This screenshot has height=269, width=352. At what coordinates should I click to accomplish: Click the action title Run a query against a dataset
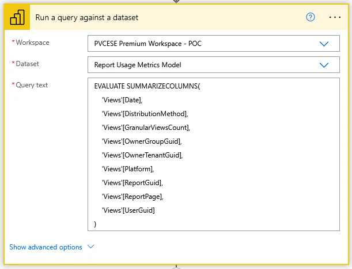click(86, 17)
